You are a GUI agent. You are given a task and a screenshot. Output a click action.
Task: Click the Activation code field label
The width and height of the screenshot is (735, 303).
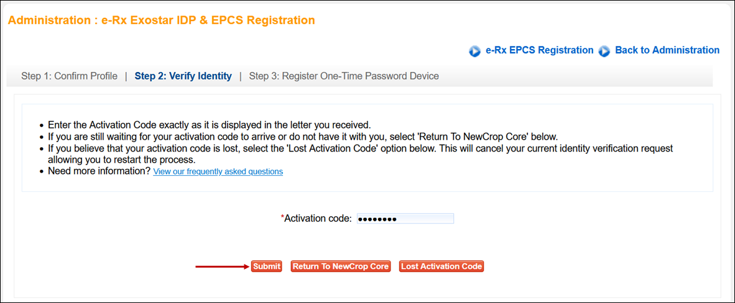[x=318, y=219]
